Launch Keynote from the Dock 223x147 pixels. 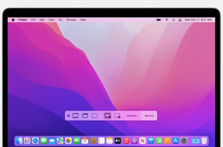tap(151, 141)
